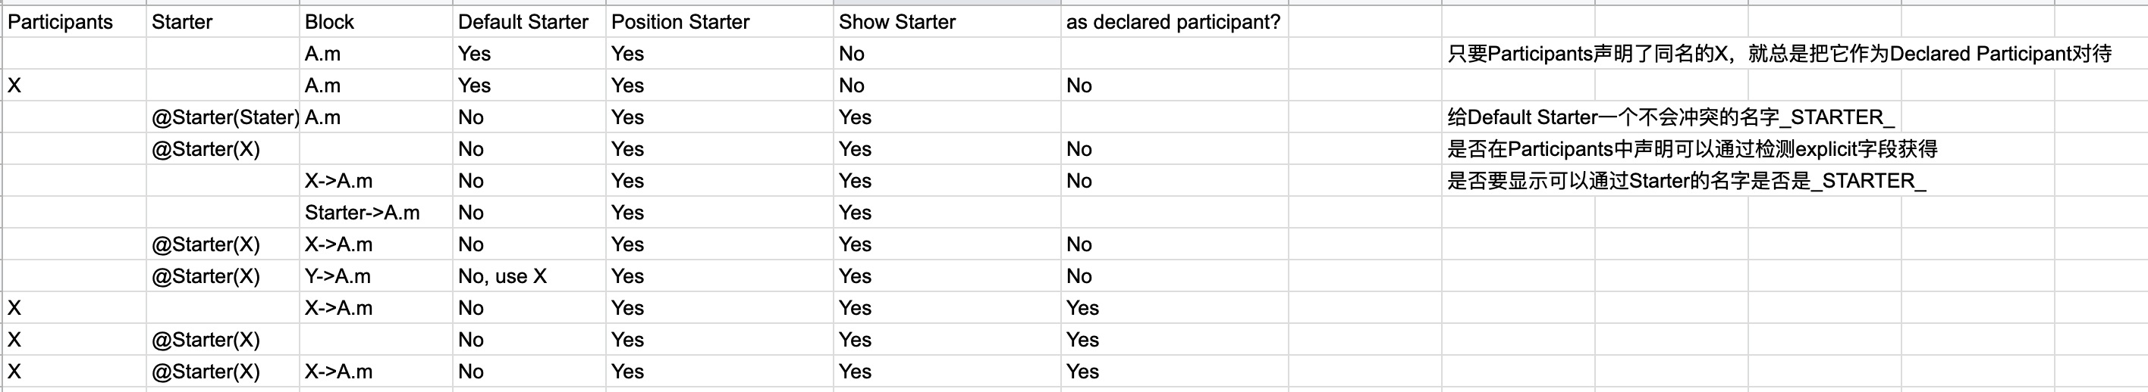
Task: Select the 'as declared participant?' header cell
Action: [1173, 22]
